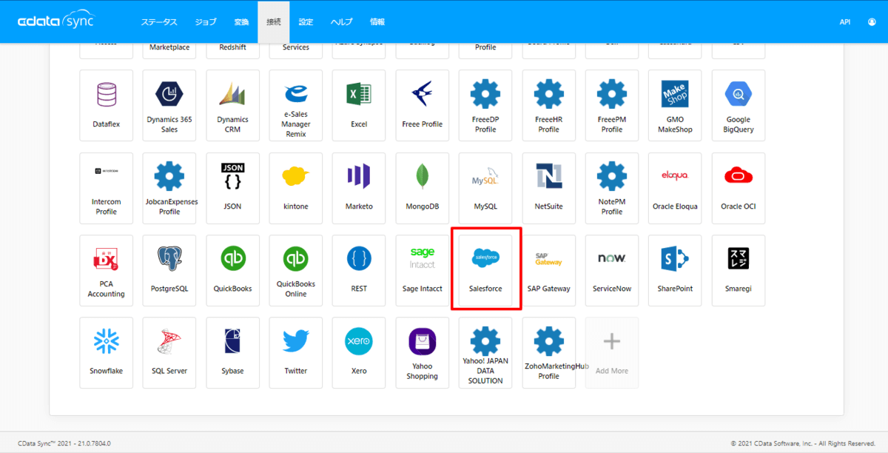Choose the Intercom Profile tile
Viewport: 888px width, 453px height.
[107, 188]
